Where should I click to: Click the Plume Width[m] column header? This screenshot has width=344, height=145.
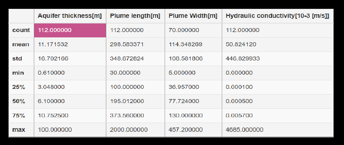pyautogui.click(x=193, y=16)
